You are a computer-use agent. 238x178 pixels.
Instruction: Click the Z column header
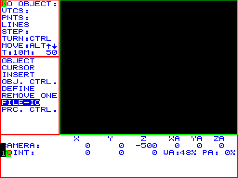[x=144, y=139]
